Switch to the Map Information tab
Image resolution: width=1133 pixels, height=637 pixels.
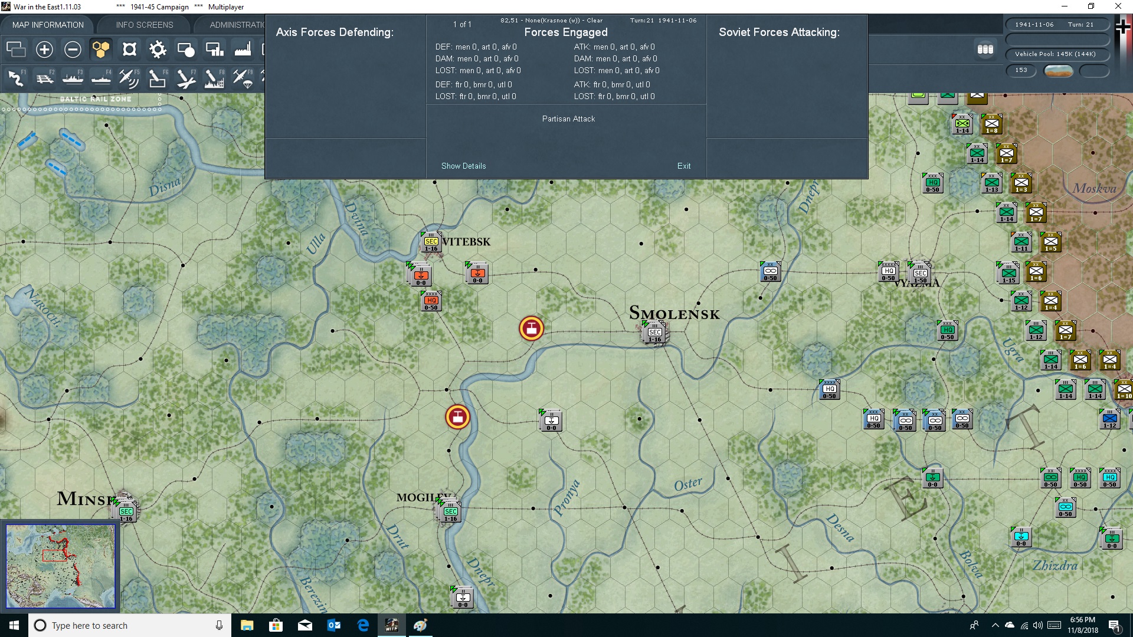[48, 25]
